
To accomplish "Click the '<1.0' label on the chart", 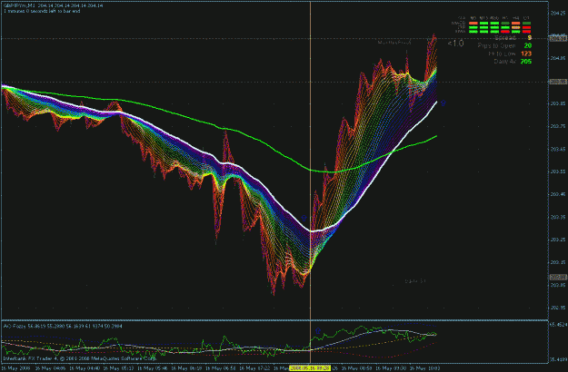I will click(x=455, y=44).
